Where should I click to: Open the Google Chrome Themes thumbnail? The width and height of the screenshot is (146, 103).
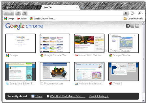[x=55, y=43]
